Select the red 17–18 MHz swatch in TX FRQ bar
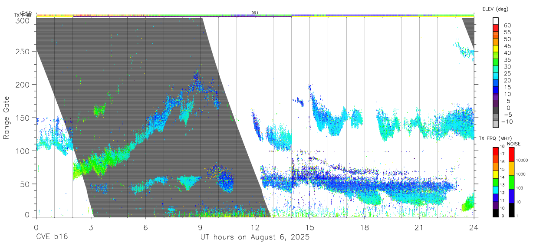Image resolution: width=533 pixels, height=246 pixels. (496, 151)
